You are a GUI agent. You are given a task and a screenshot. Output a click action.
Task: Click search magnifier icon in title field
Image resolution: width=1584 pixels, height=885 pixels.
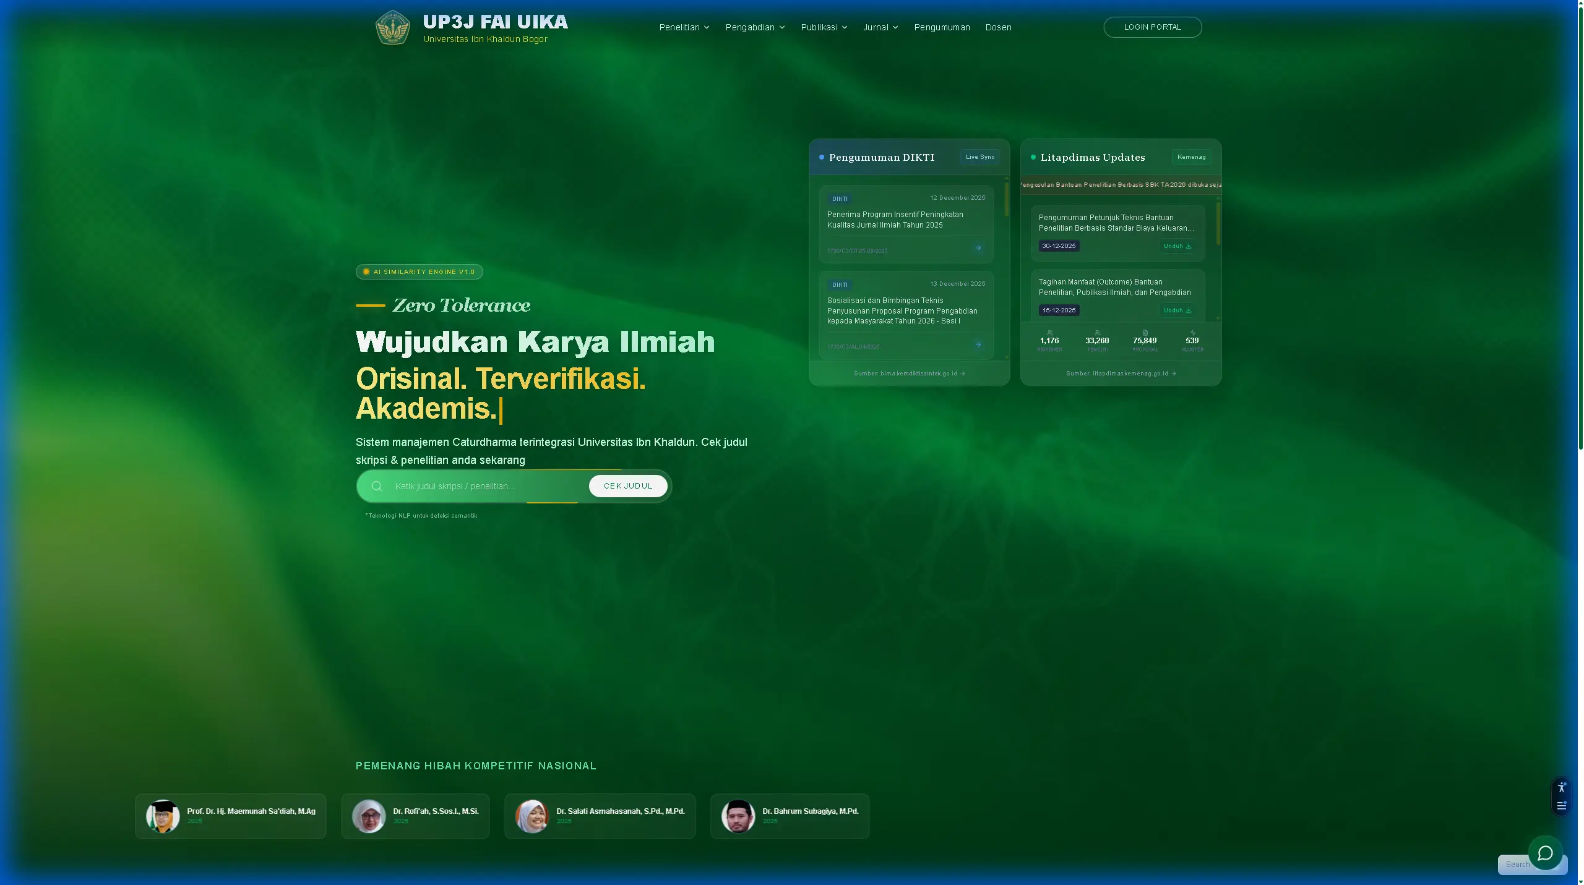click(x=376, y=486)
